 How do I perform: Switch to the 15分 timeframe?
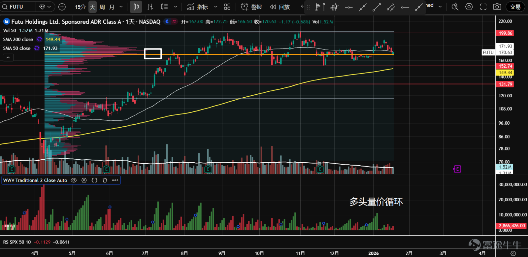[80, 7]
